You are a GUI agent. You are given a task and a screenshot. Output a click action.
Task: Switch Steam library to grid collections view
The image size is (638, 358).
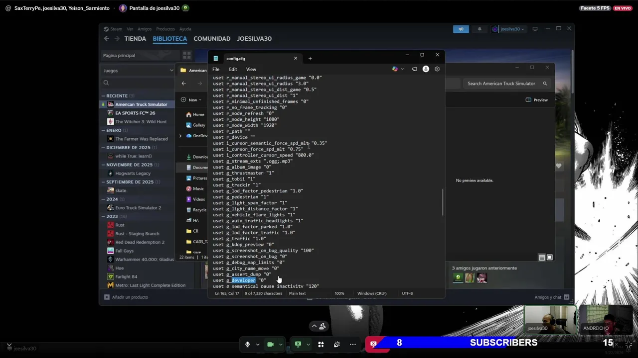[x=187, y=55]
